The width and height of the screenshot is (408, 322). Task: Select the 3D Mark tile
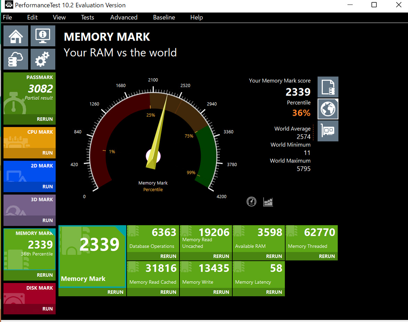point(30,205)
